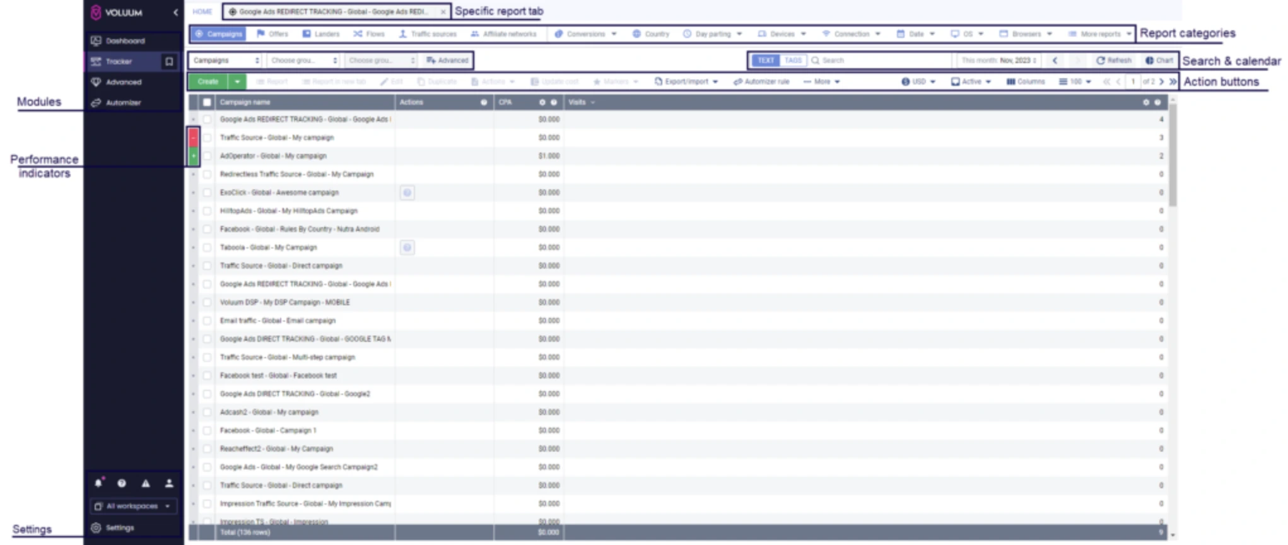Click the bookmark icon next to Tracker

click(x=169, y=62)
